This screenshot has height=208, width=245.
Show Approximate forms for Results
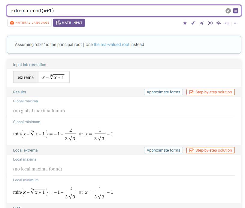tap(163, 92)
